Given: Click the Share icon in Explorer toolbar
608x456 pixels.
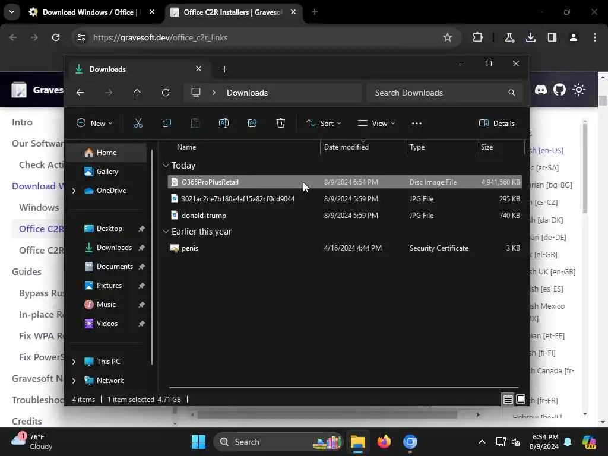Looking at the screenshot, I should coord(252,123).
